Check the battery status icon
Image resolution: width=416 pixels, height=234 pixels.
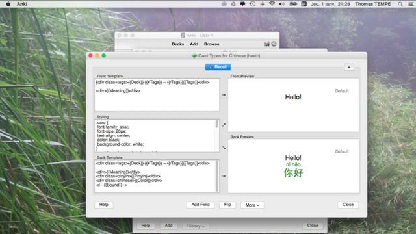click(293, 4)
